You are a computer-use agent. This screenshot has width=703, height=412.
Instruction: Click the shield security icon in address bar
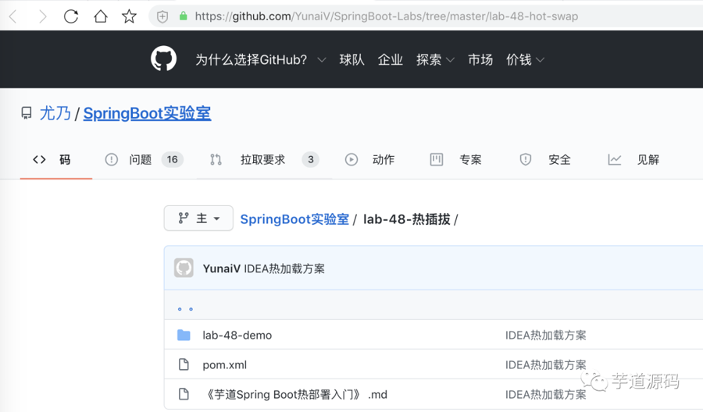[x=162, y=16]
